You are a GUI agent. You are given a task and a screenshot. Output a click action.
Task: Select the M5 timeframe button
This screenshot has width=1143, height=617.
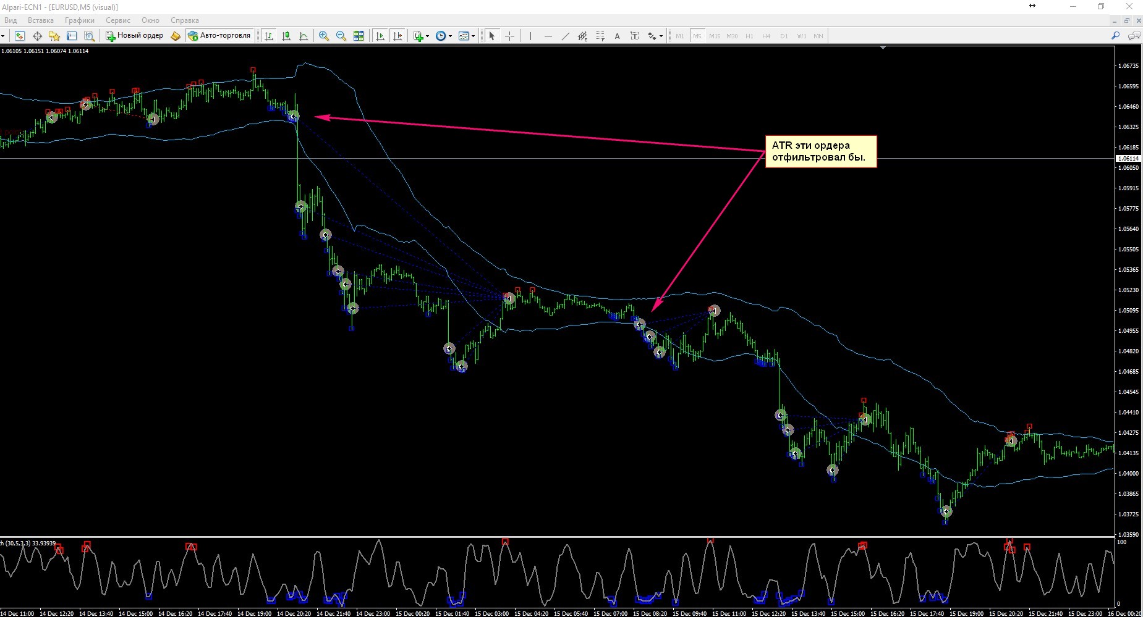coord(697,36)
